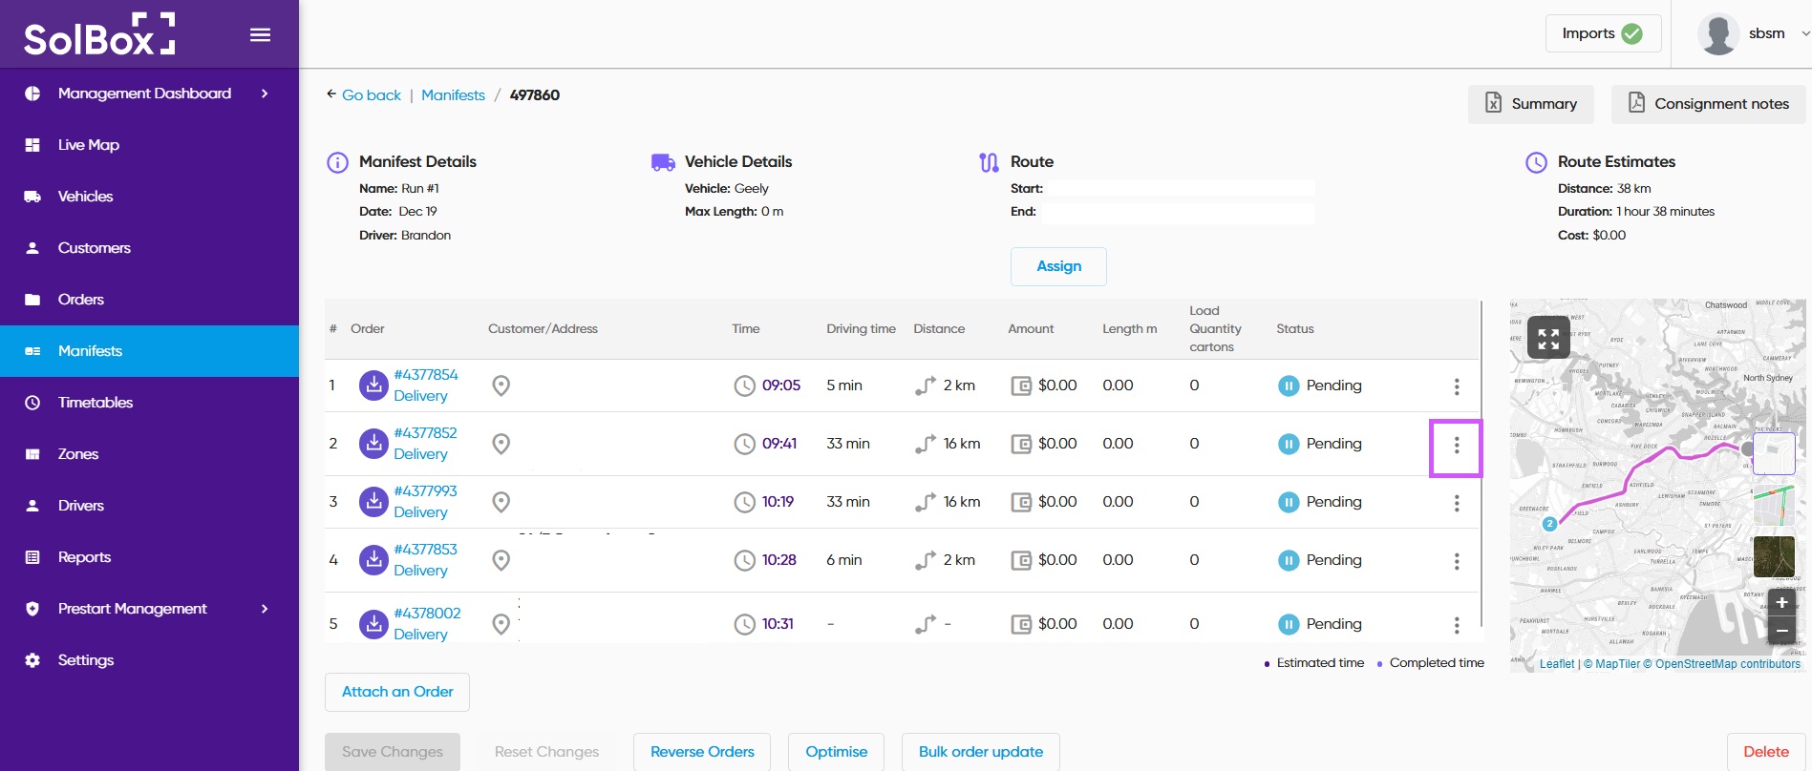Open order #4377993 link
This screenshot has height=771, width=1812.
(425, 491)
